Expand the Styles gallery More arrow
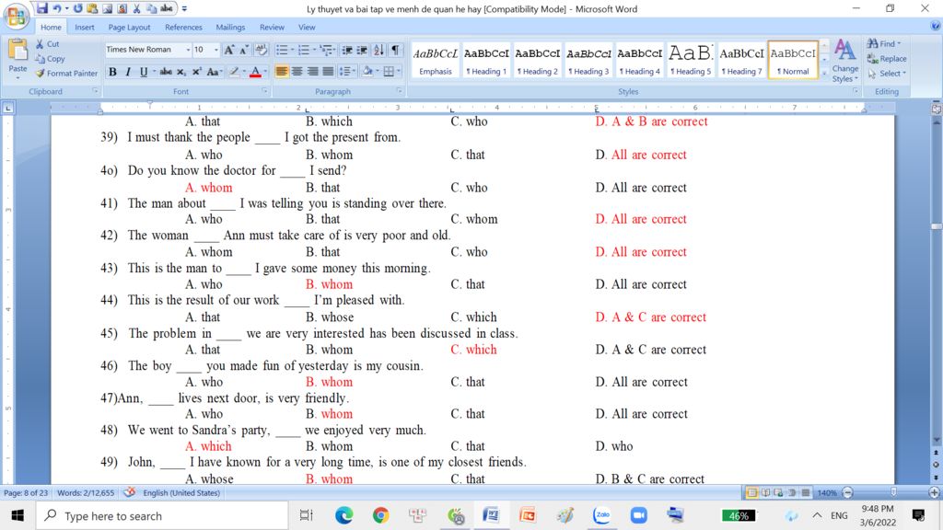Viewport: 943px width, 530px height. pos(824,74)
